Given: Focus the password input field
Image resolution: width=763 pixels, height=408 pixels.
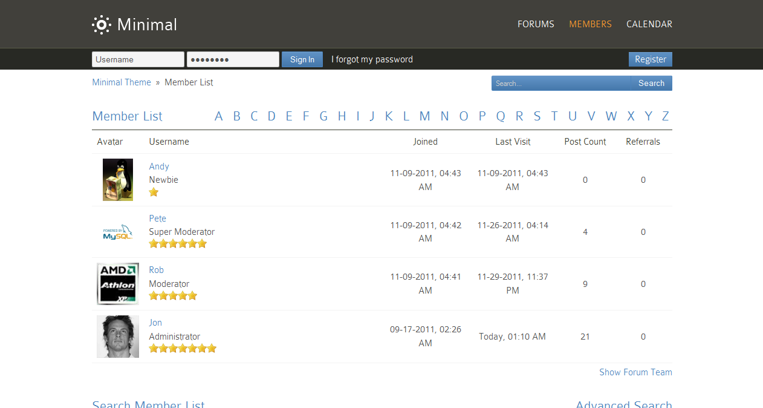Looking at the screenshot, I should [x=233, y=59].
